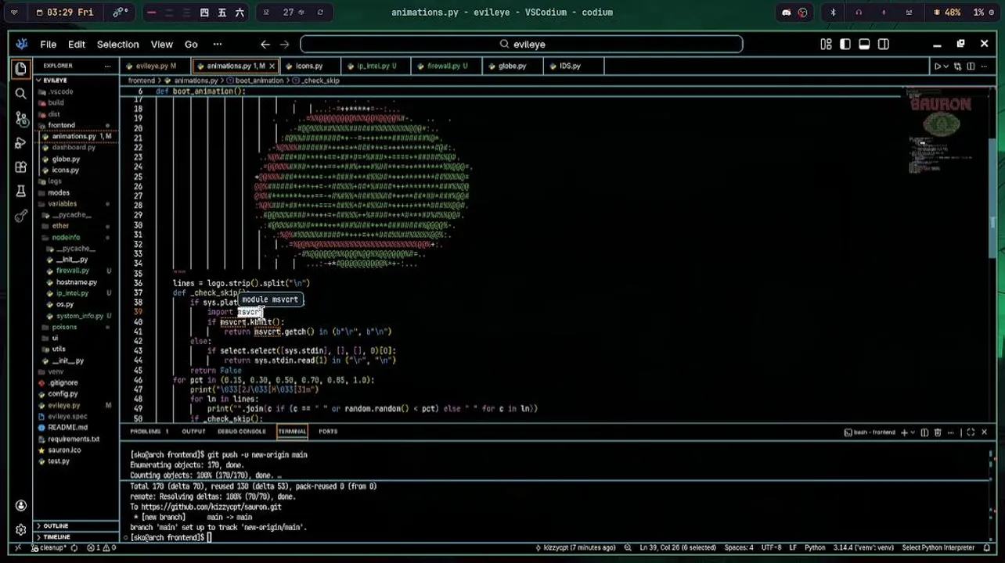Click the evileye command center search box
The height and width of the screenshot is (563, 1005).
521,45
